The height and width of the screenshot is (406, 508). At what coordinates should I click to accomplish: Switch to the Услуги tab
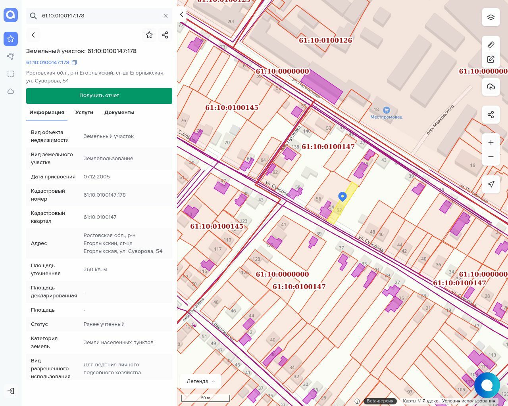point(84,113)
